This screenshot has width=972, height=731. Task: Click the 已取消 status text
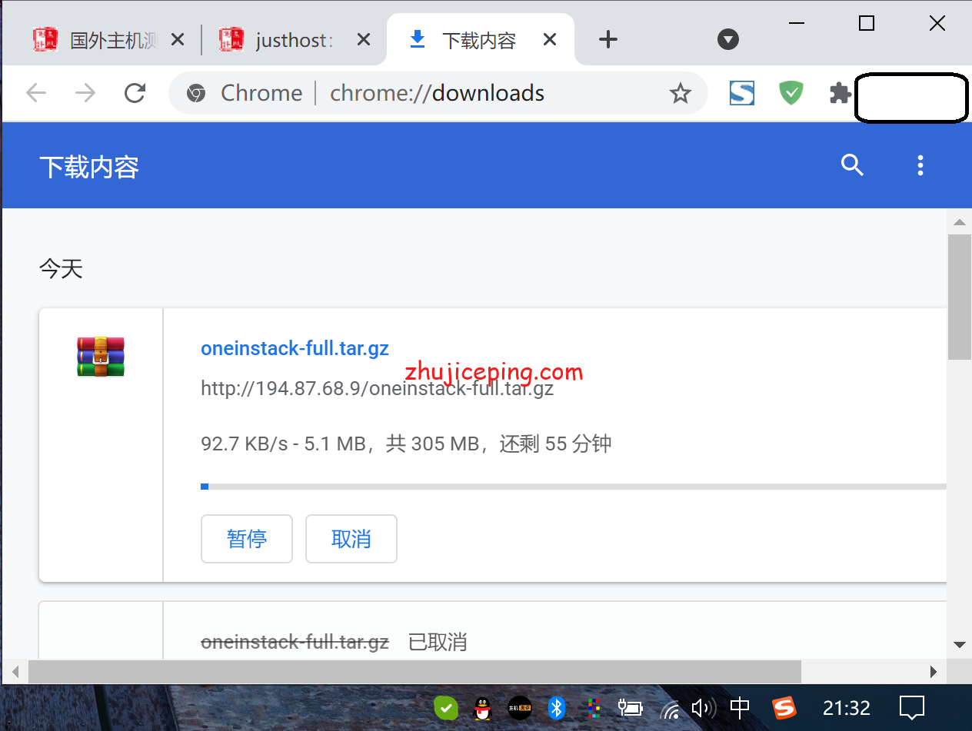(438, 642)
